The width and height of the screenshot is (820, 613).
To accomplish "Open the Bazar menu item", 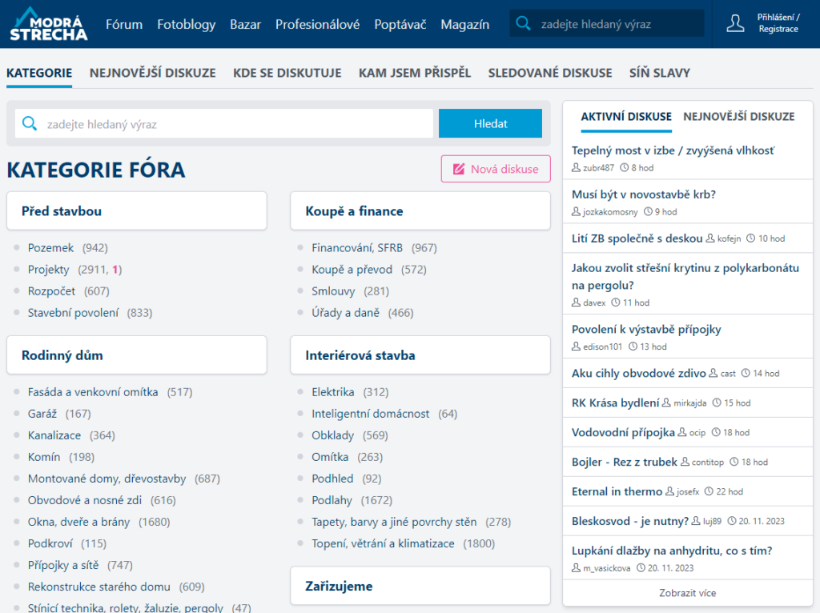I will pos(245,24).
